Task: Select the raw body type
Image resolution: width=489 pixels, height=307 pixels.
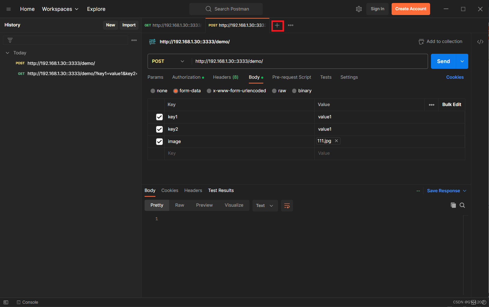Action: [279, 91]
